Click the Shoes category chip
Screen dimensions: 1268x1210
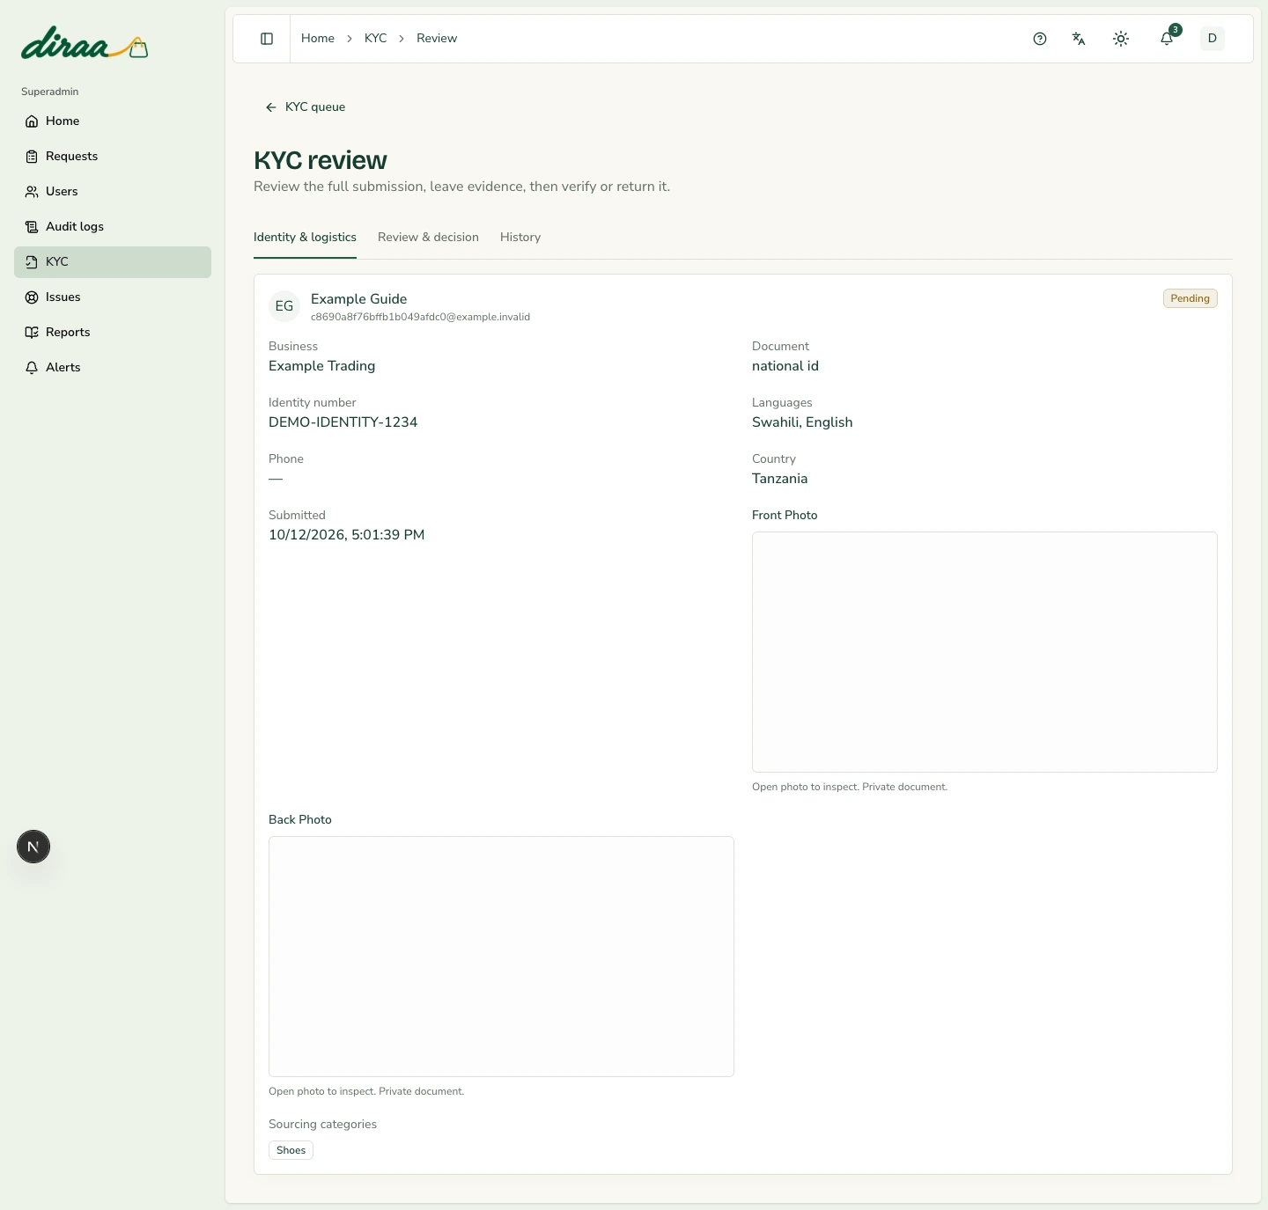291,1150
